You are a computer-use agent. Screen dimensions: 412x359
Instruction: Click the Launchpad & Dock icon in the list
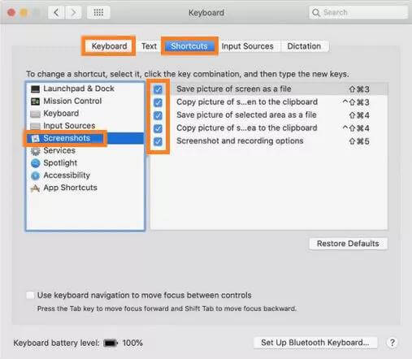(x=35, y=89)
